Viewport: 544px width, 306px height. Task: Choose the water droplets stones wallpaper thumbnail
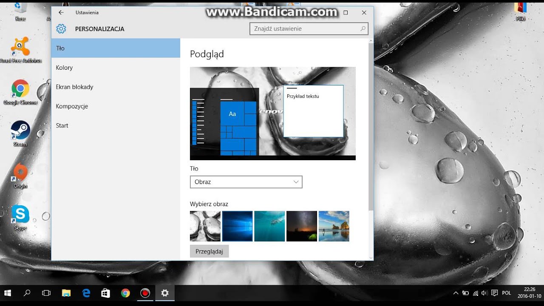pos(205,226)
